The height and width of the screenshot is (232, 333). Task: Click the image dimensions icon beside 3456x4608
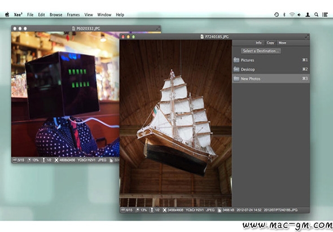pyautogui.click(x=165, y=210)
